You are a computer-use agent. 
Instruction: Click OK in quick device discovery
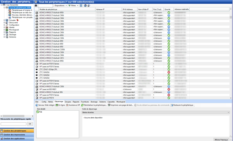(30, 124)
